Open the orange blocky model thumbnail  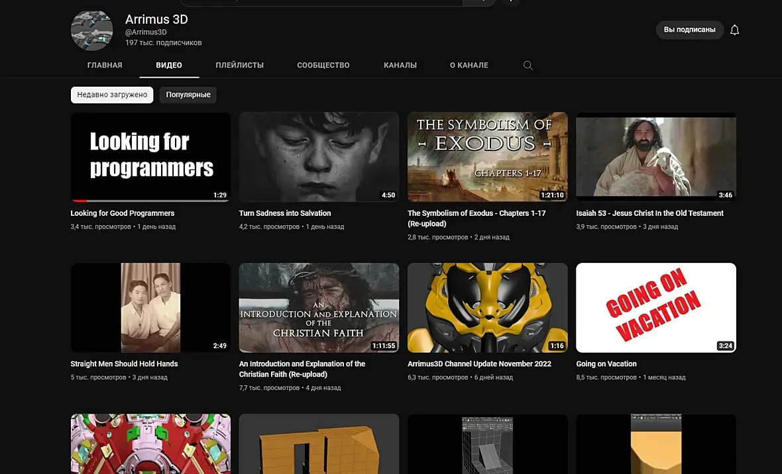[x=319, y=444]
